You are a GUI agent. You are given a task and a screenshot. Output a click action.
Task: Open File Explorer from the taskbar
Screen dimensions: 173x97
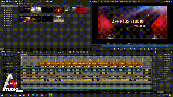point(24,95)
